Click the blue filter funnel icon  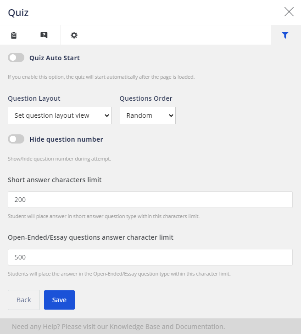click(x=285, y=35)
